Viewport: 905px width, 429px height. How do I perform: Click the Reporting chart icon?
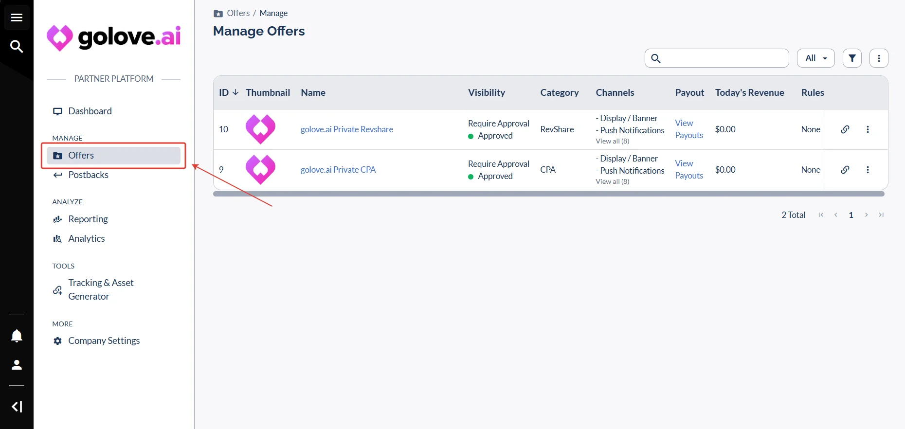(57, 219)
